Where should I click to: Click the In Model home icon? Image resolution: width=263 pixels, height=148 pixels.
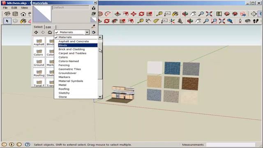[50, 32]
